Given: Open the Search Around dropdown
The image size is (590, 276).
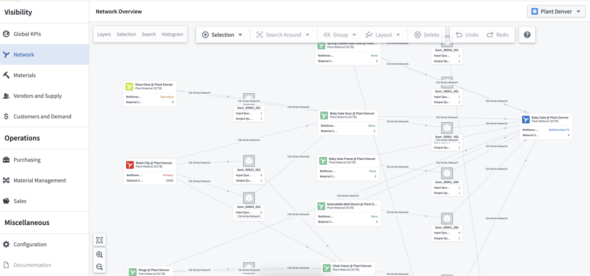Looking at the screenshot, I should click(x=283, y=35).
